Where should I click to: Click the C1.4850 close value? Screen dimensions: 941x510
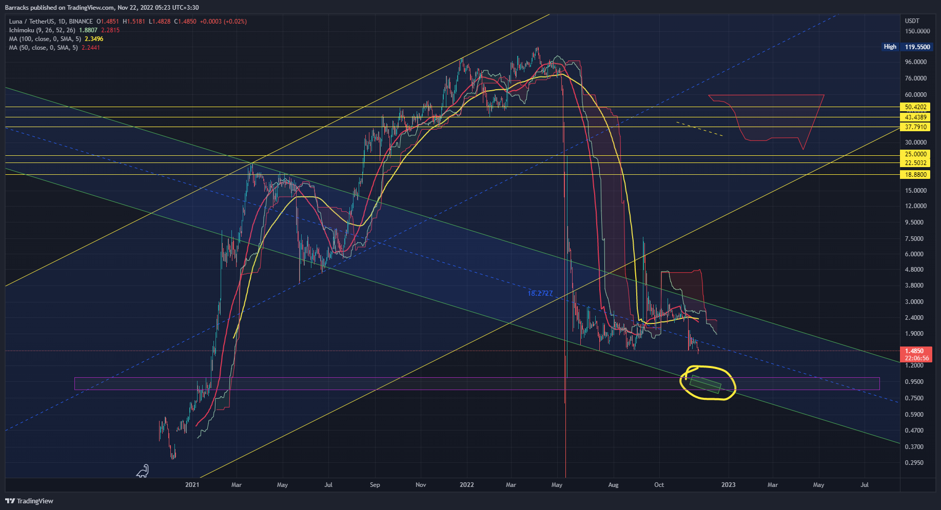(185, 22)
